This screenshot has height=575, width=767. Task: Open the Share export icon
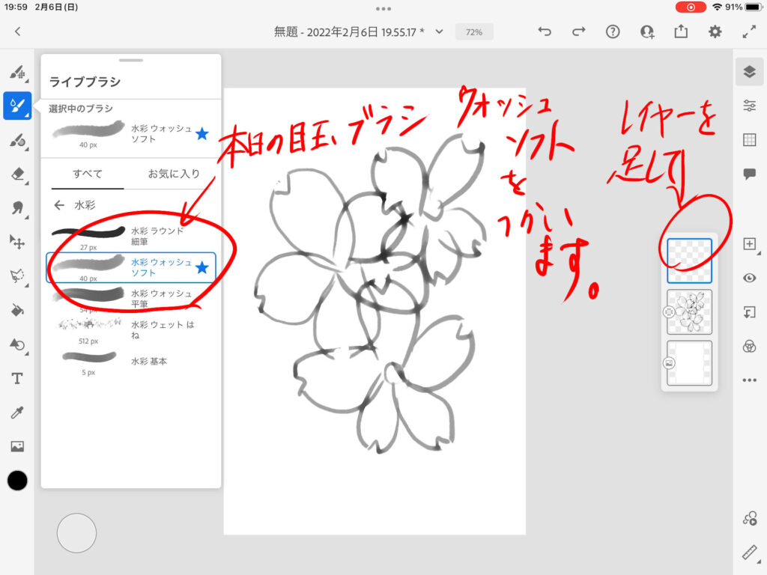(x=680, y=31)
